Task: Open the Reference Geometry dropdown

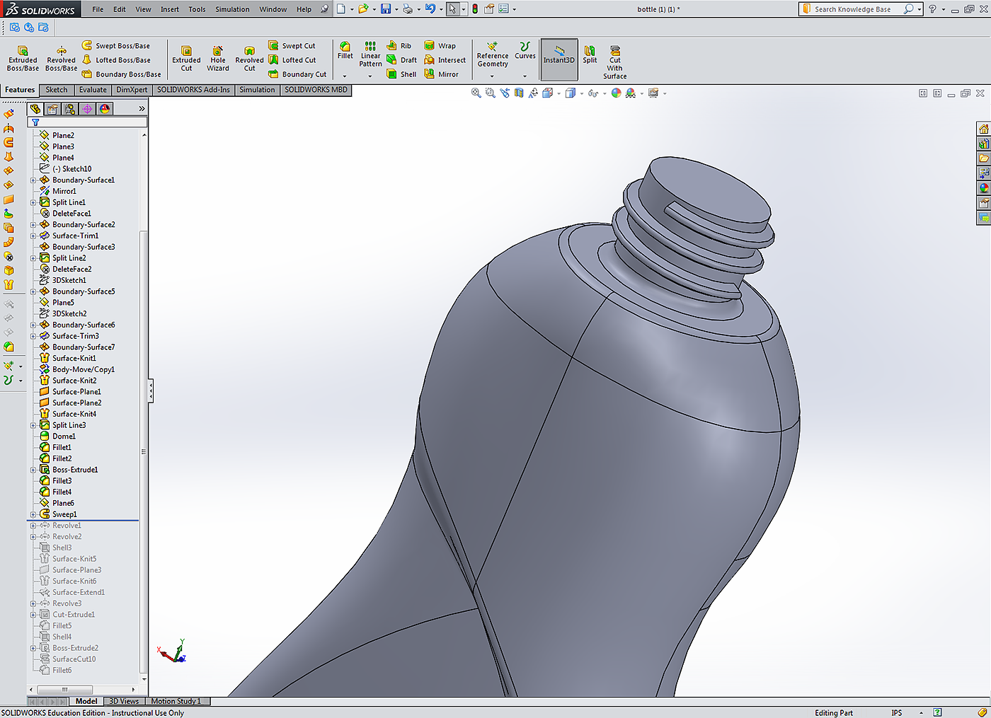Action: 492,76
